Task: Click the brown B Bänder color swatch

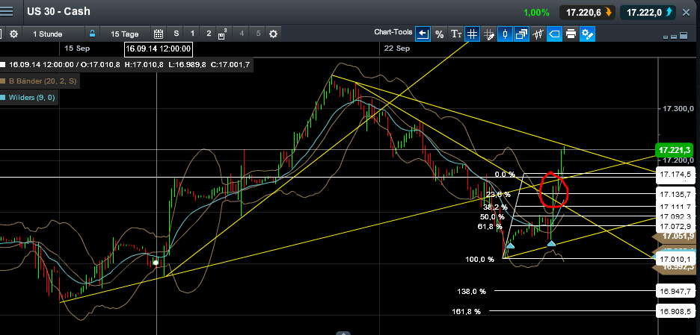Action: [3, 81]
